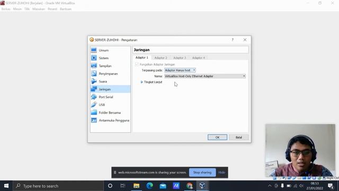Screen dimensions: 339x191
Task: Hide the screen sharing bar
Action: (221, 172)
